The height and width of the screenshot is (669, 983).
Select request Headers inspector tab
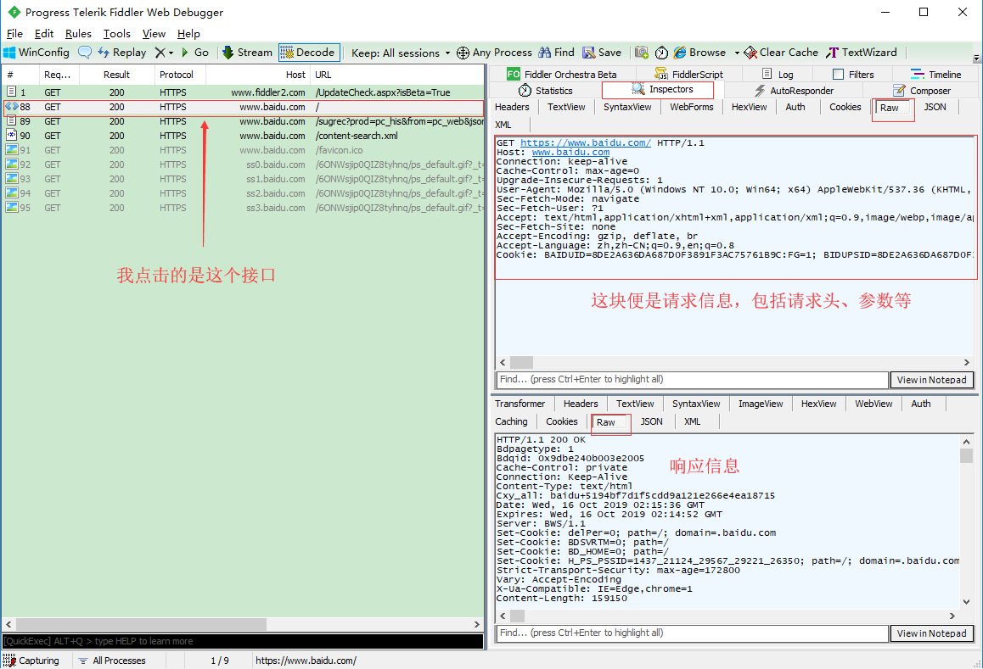512,107
